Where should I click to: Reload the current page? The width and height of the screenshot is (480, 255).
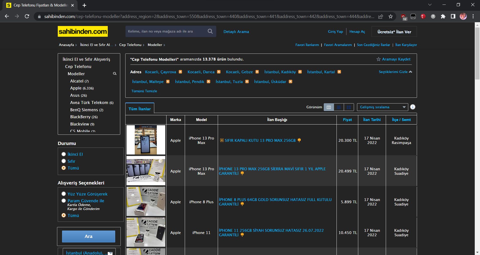(27, 16)
